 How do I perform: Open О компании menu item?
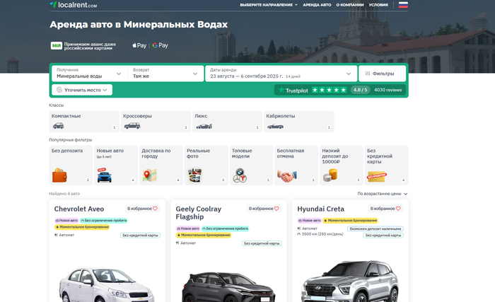[350, 5]
